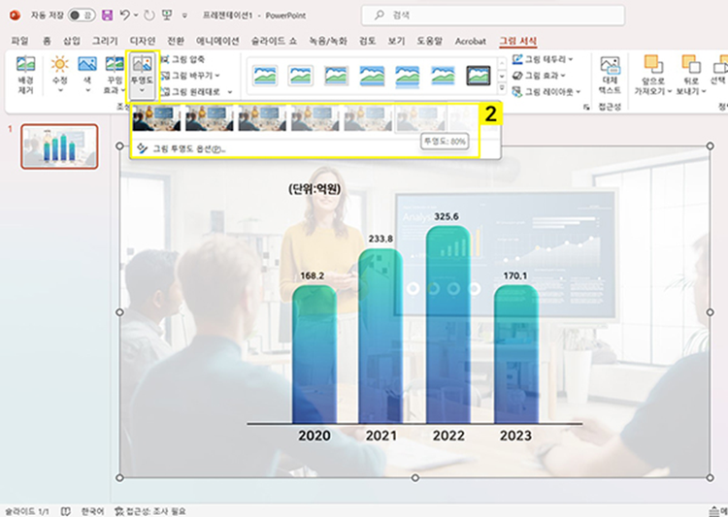Viewport: 728px width, 517px height.
Task: Expand the arrow next to 그림 원래대로
Action: tap(230, 92)
